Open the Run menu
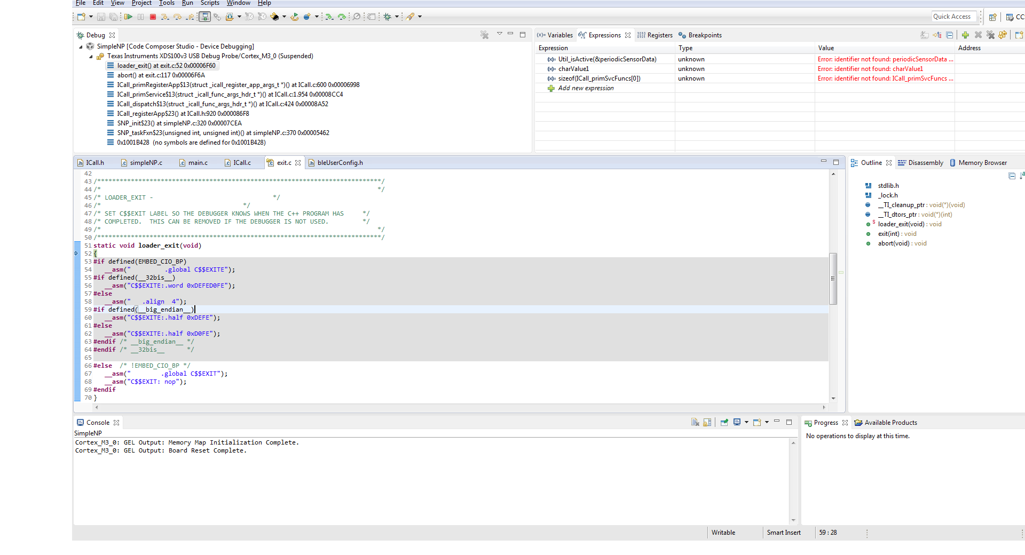 click(x=187, y=3)
